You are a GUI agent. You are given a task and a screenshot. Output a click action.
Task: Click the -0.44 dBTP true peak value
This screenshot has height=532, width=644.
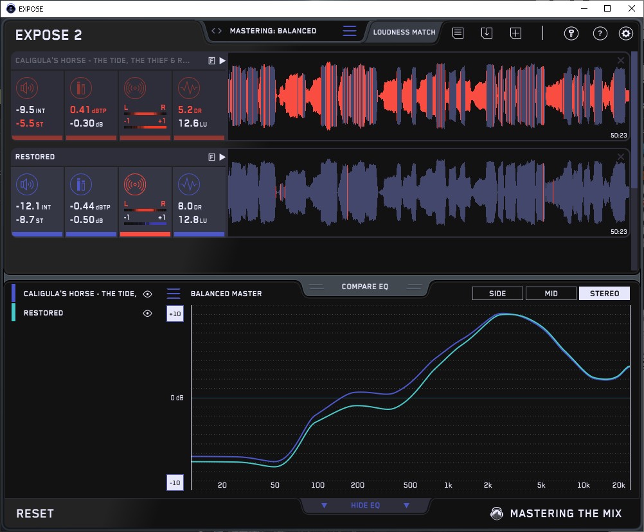click(90, 206)
